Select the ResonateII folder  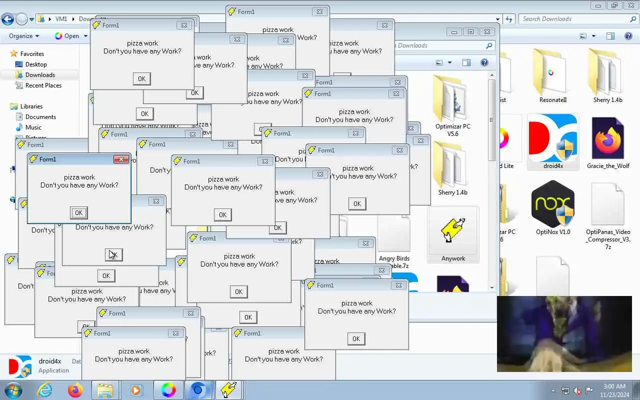[x=552, y=75]
